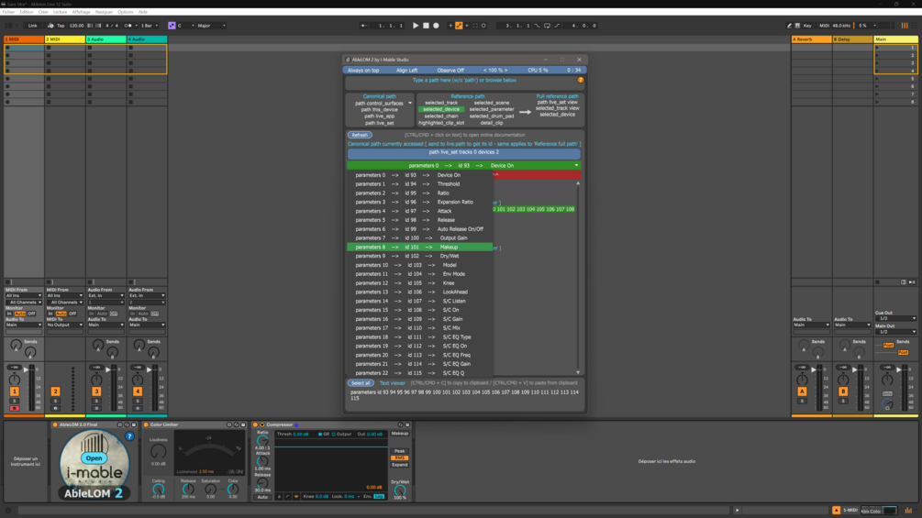Click the Compressor Ratio knob
The width and height of the screenshot is (922, 518).
click(262, 440)
